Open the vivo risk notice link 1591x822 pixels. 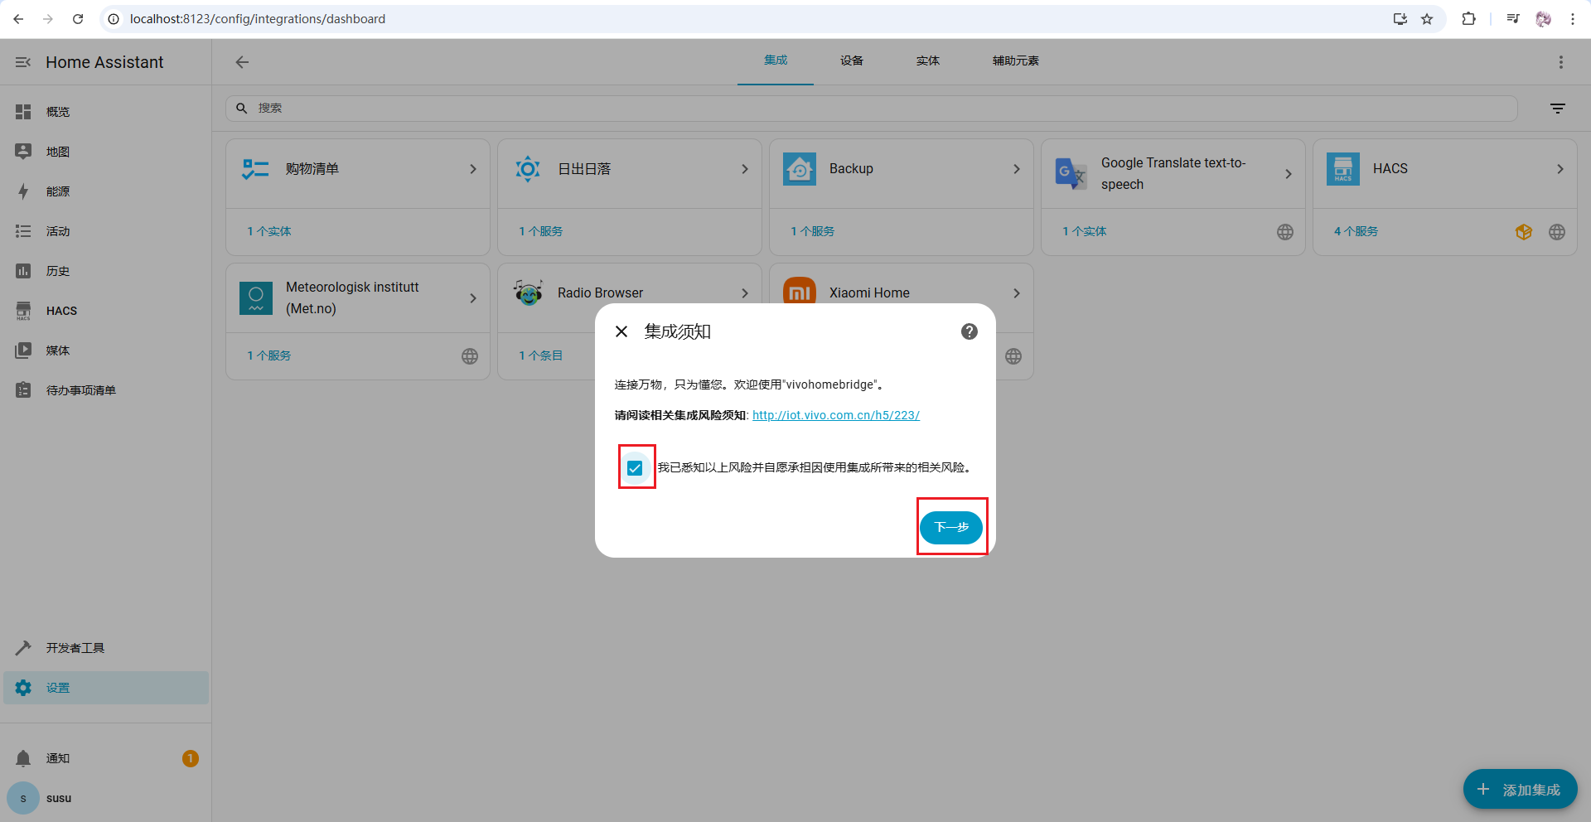point(835,415)
